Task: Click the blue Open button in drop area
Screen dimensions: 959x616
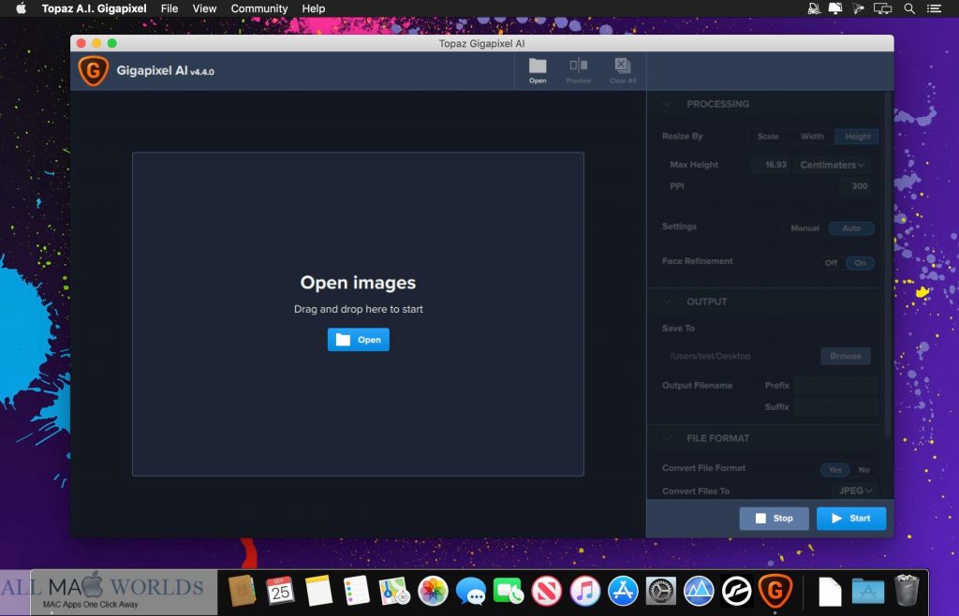Action: [359, 340]
